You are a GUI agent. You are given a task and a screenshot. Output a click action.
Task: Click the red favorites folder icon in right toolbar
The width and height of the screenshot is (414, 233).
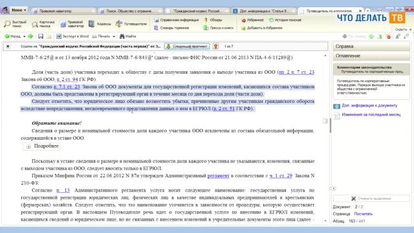388,36
